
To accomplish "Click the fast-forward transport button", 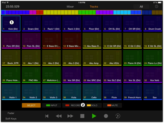I will 70,116.
